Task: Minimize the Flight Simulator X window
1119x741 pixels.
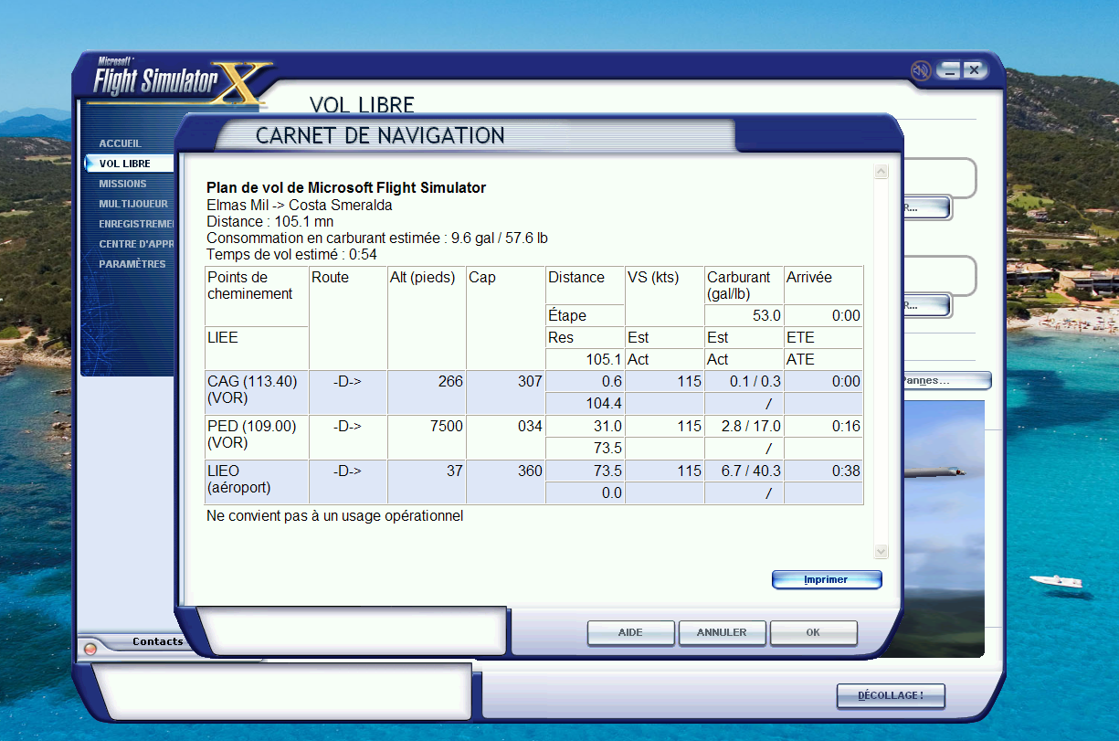Action: point(951,70)
